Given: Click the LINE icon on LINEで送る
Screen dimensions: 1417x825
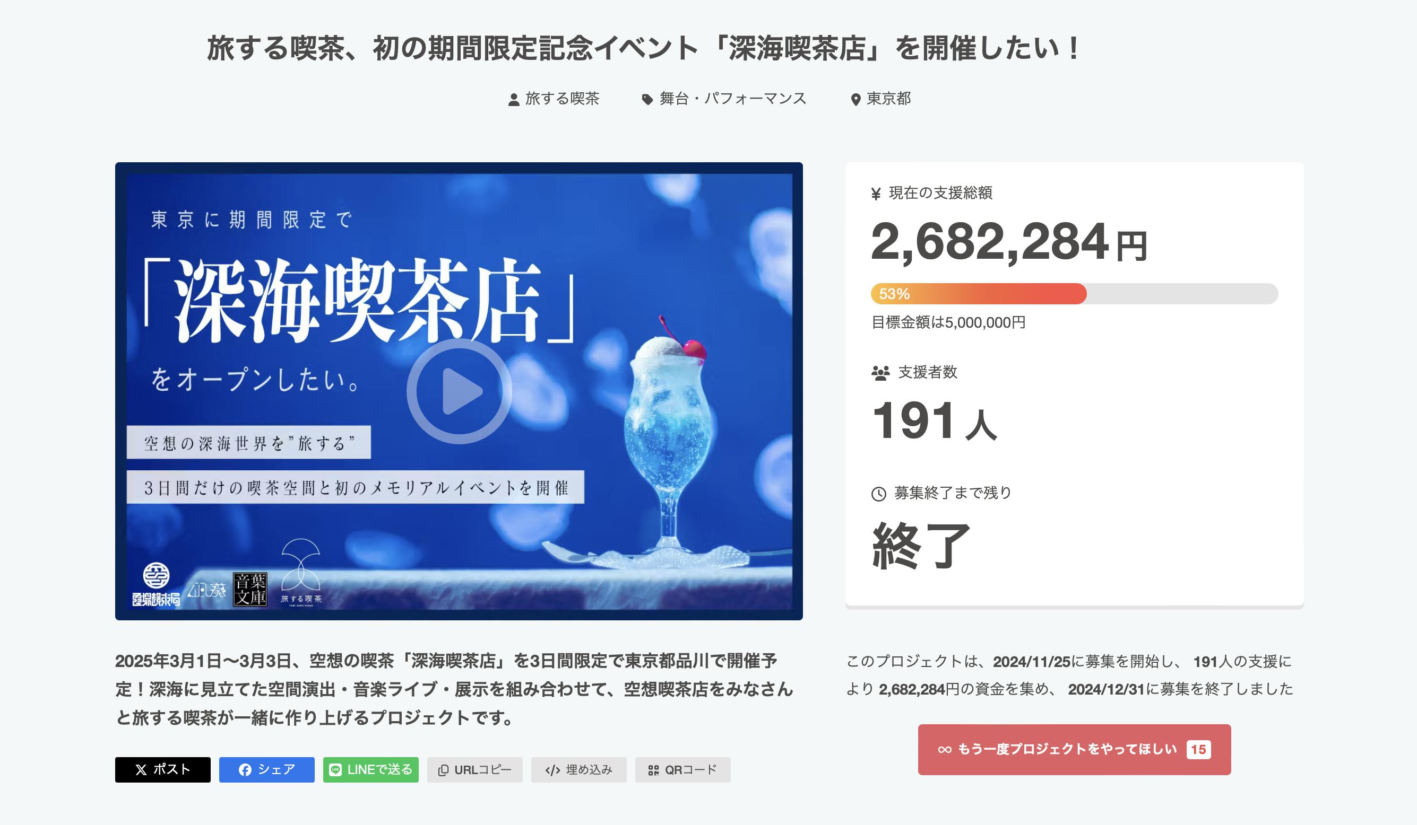Looking at the screenshot, I should [x=335, y=770].
